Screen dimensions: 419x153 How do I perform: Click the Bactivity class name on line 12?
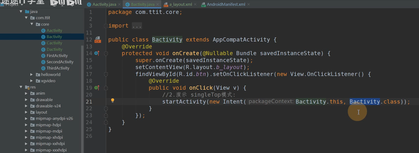click(x=167, y=39)
